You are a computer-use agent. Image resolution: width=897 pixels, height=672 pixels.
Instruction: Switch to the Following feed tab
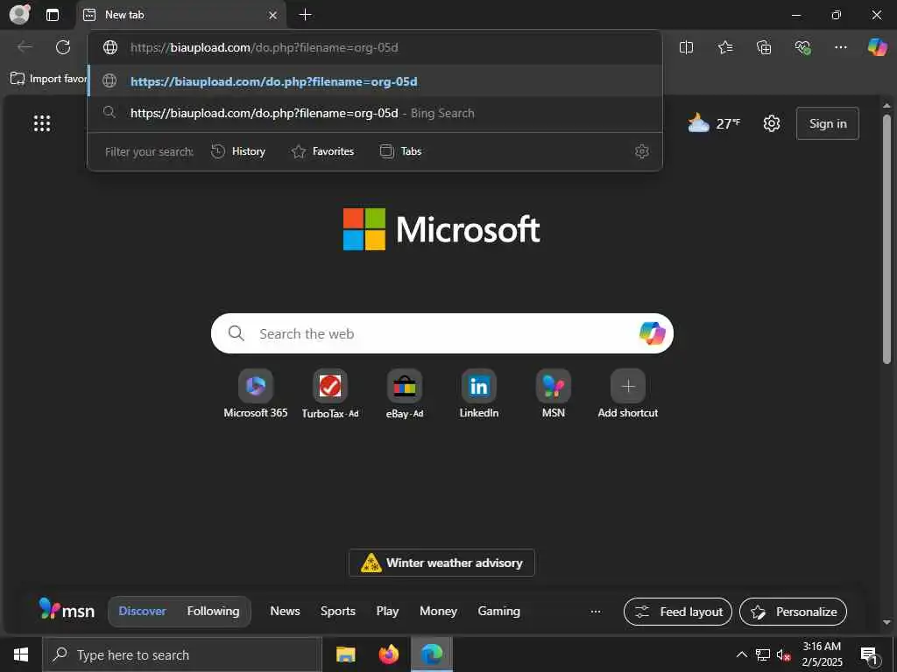click(x=213, y=612)
